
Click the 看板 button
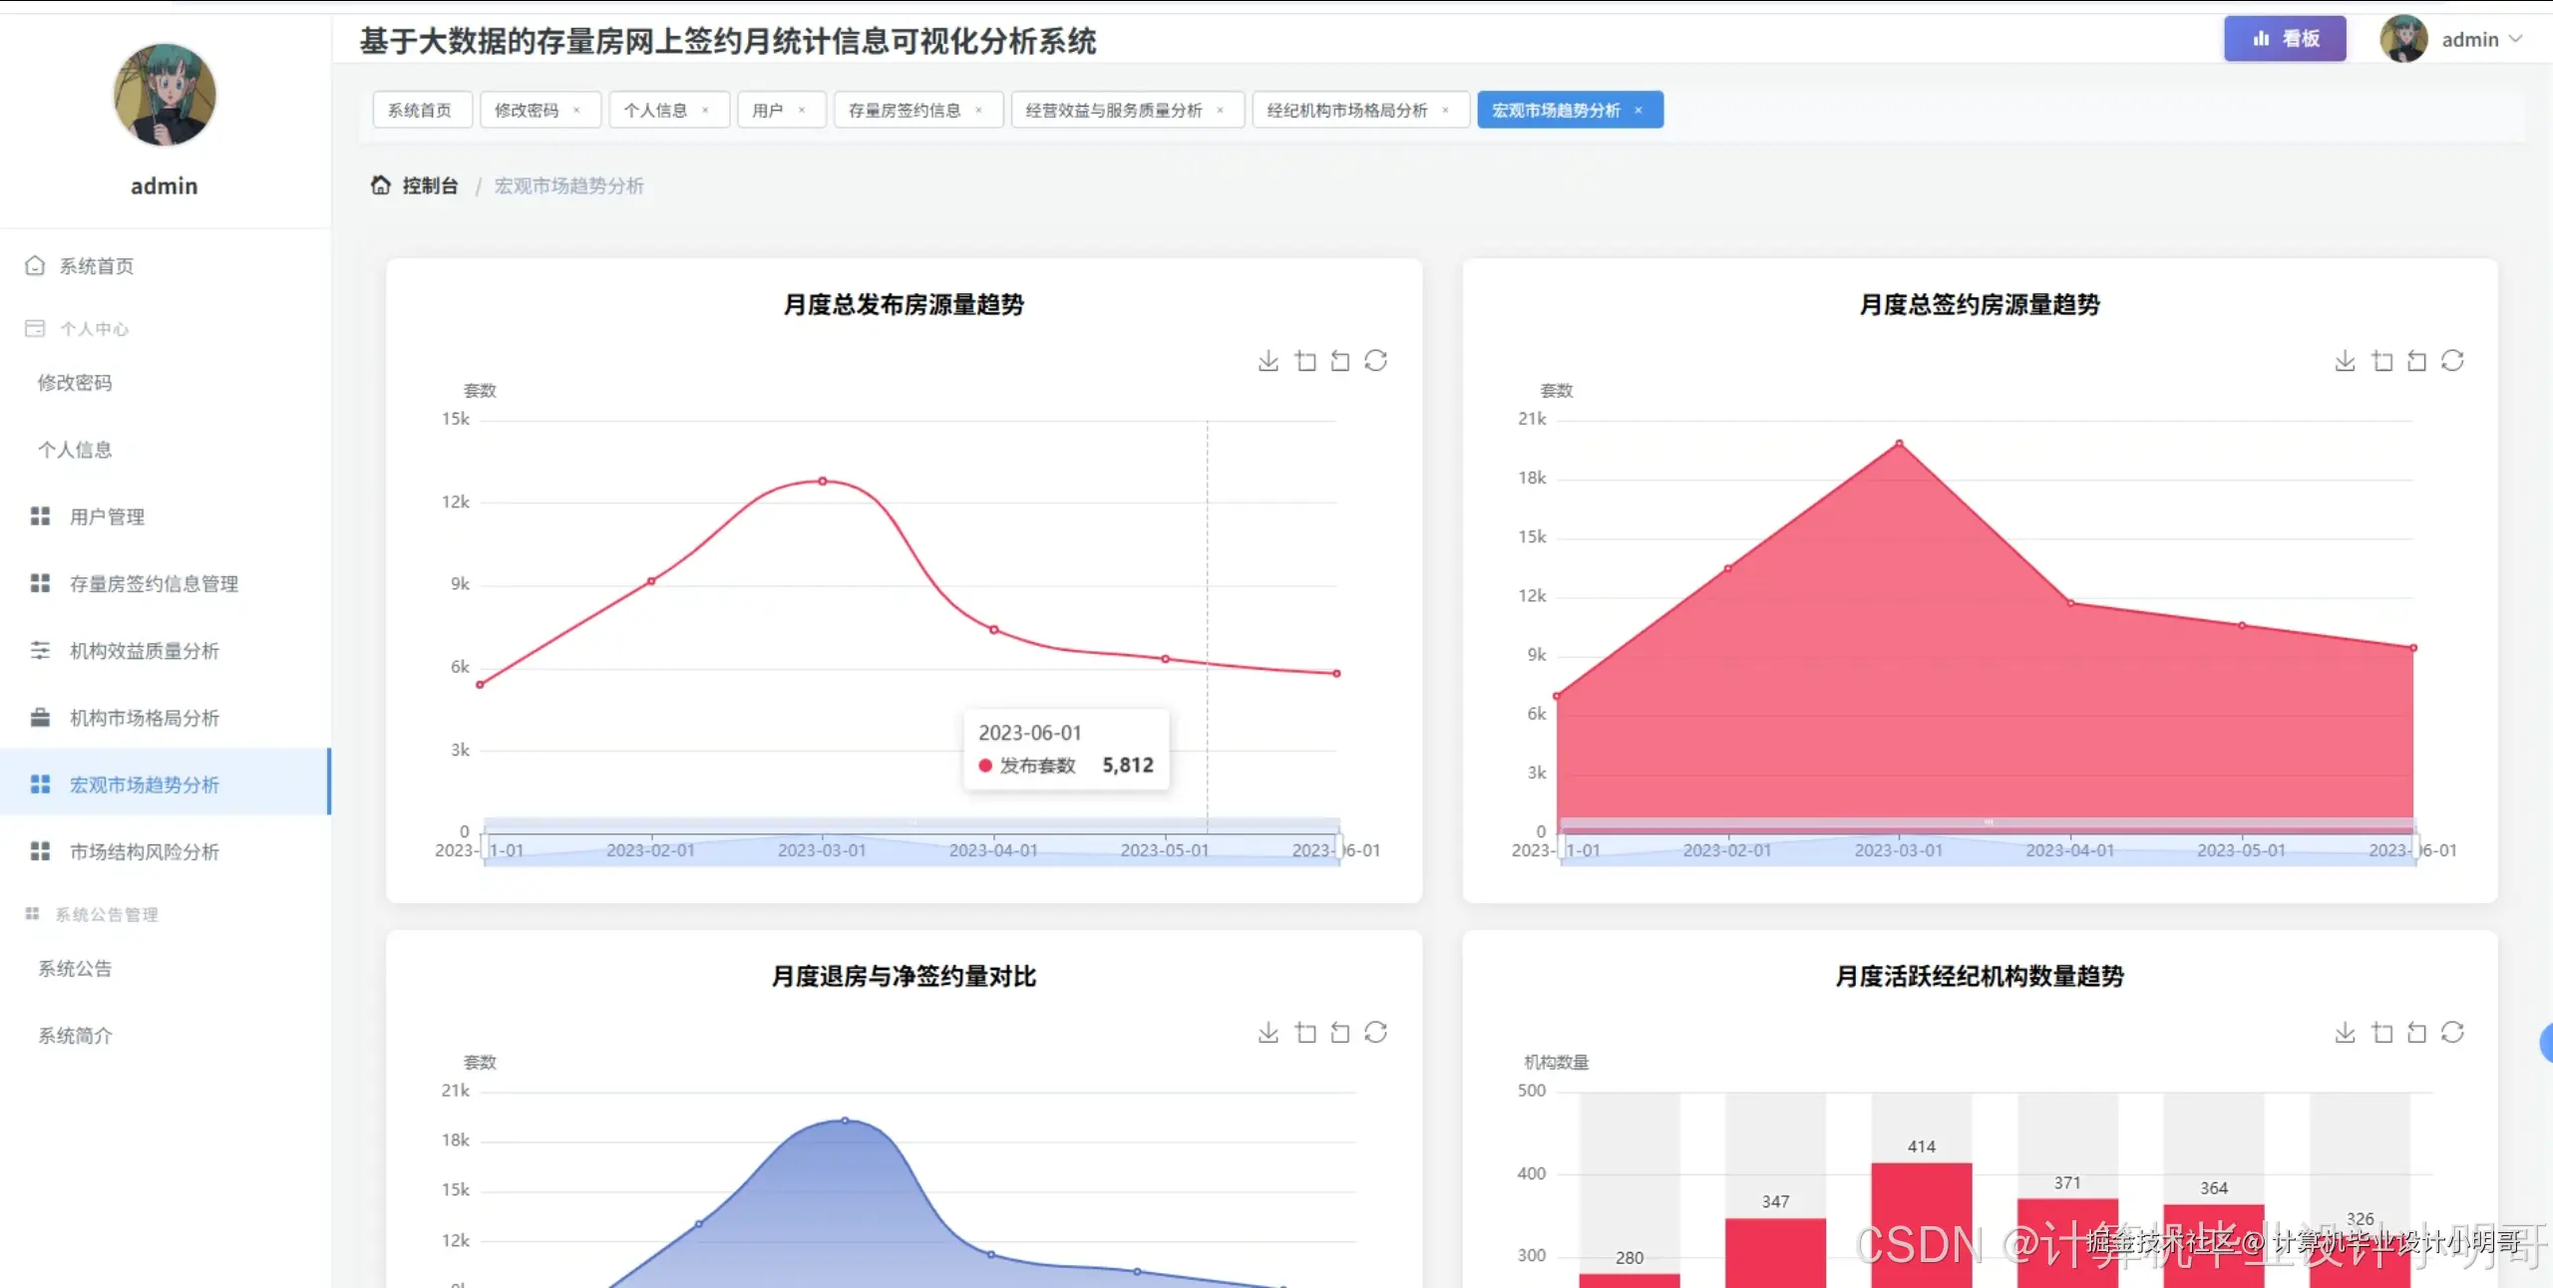(2284, 39)
